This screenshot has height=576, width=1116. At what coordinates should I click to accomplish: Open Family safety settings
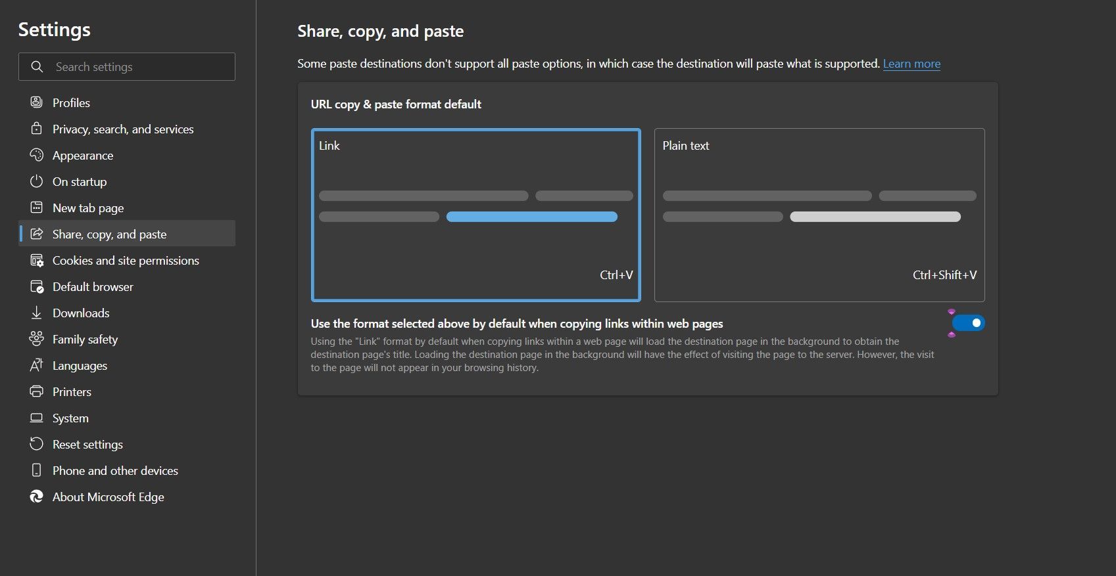[x=127, y=339]
